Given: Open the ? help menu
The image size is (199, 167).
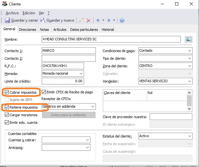Looking at the screenshot, I should 48,13.
